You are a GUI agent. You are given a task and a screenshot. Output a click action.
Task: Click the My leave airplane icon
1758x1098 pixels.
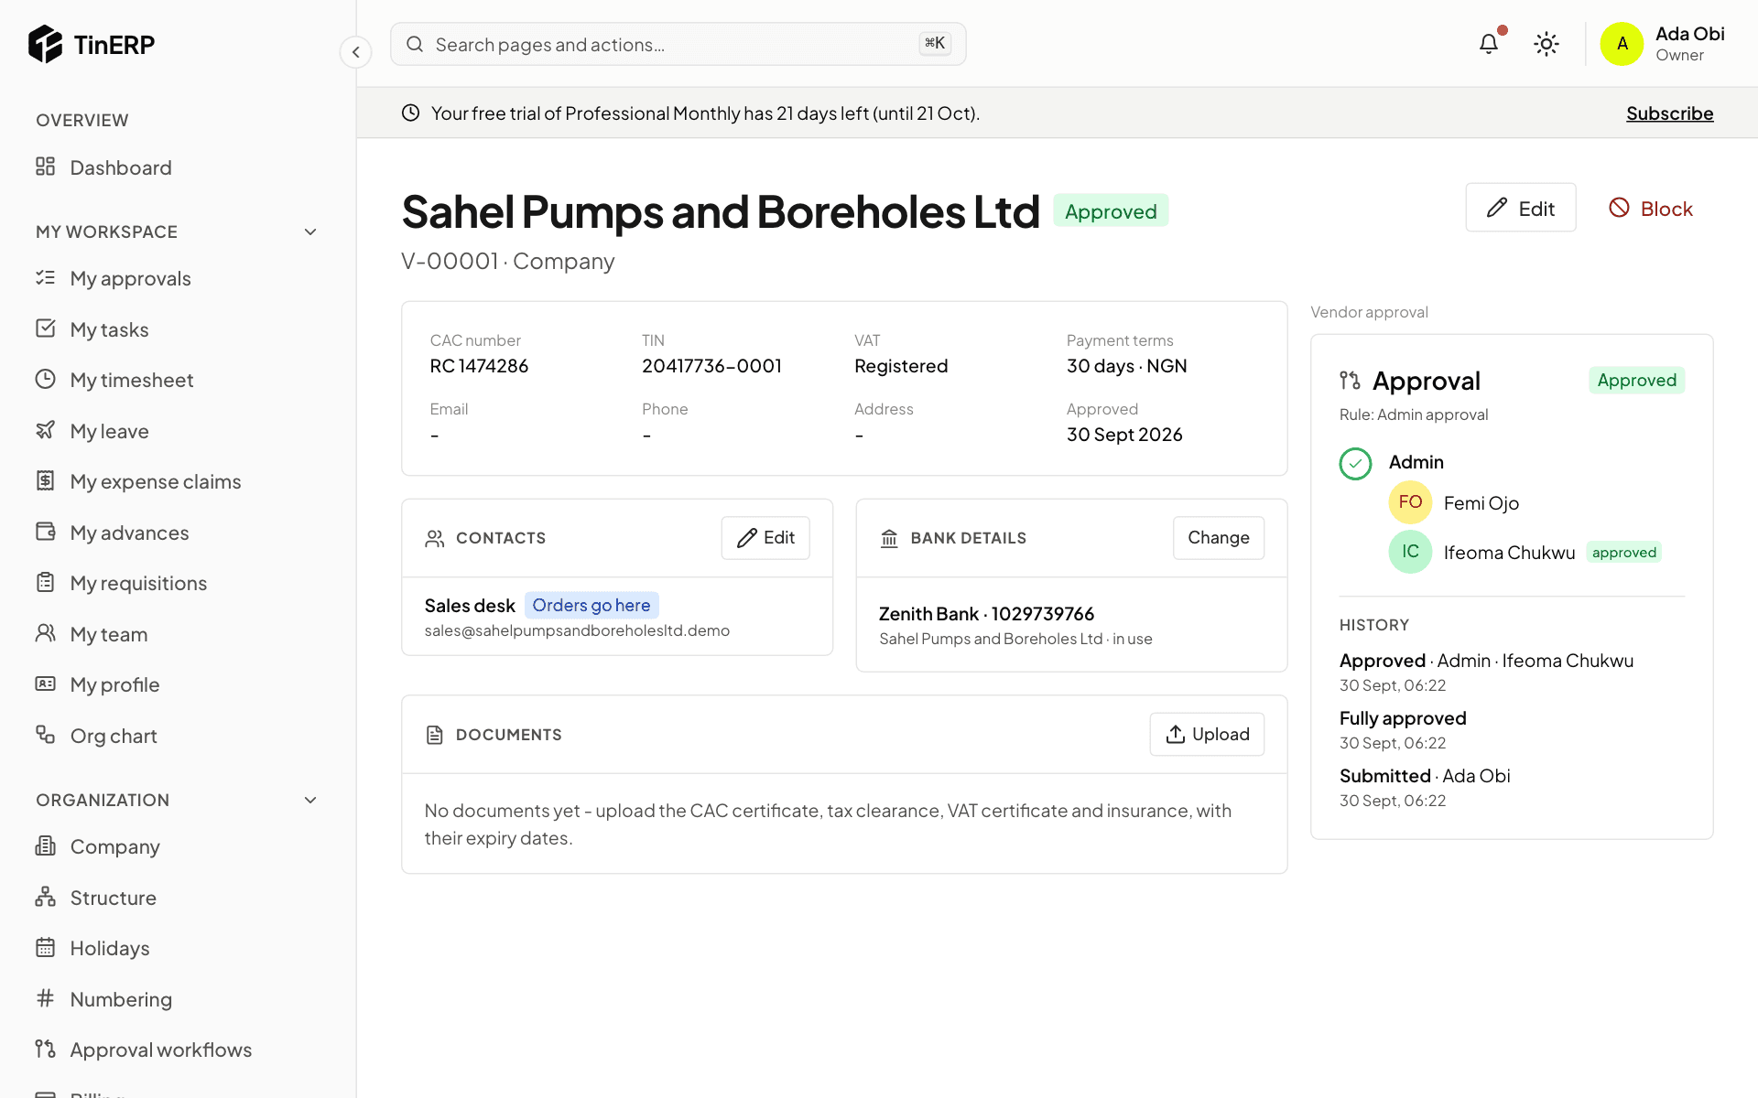pyautogui.click(x=45, y=430)
